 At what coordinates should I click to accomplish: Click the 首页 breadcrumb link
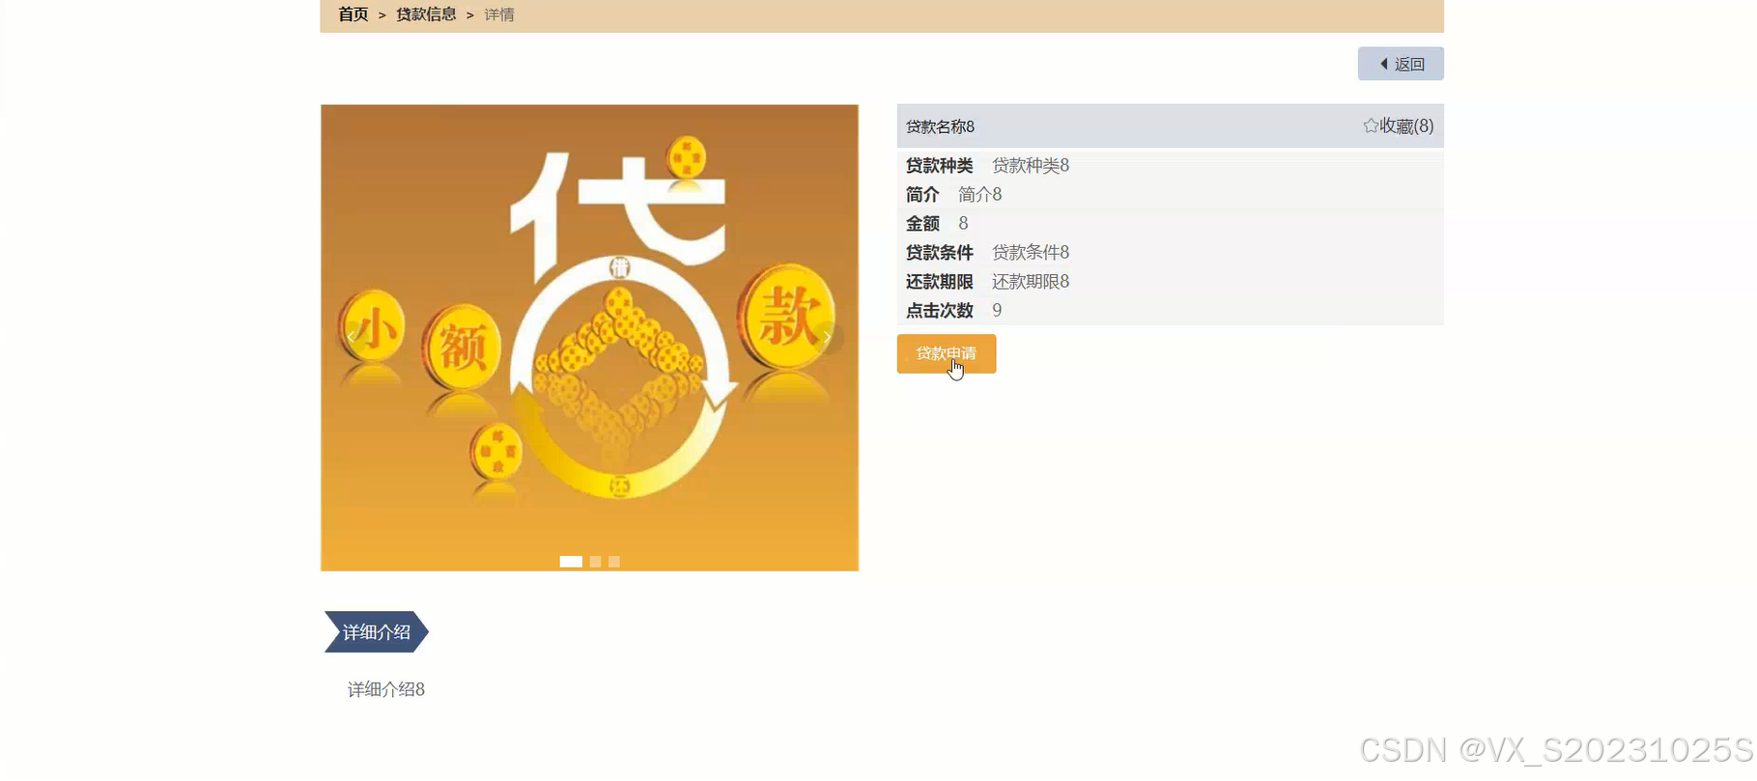353,14
